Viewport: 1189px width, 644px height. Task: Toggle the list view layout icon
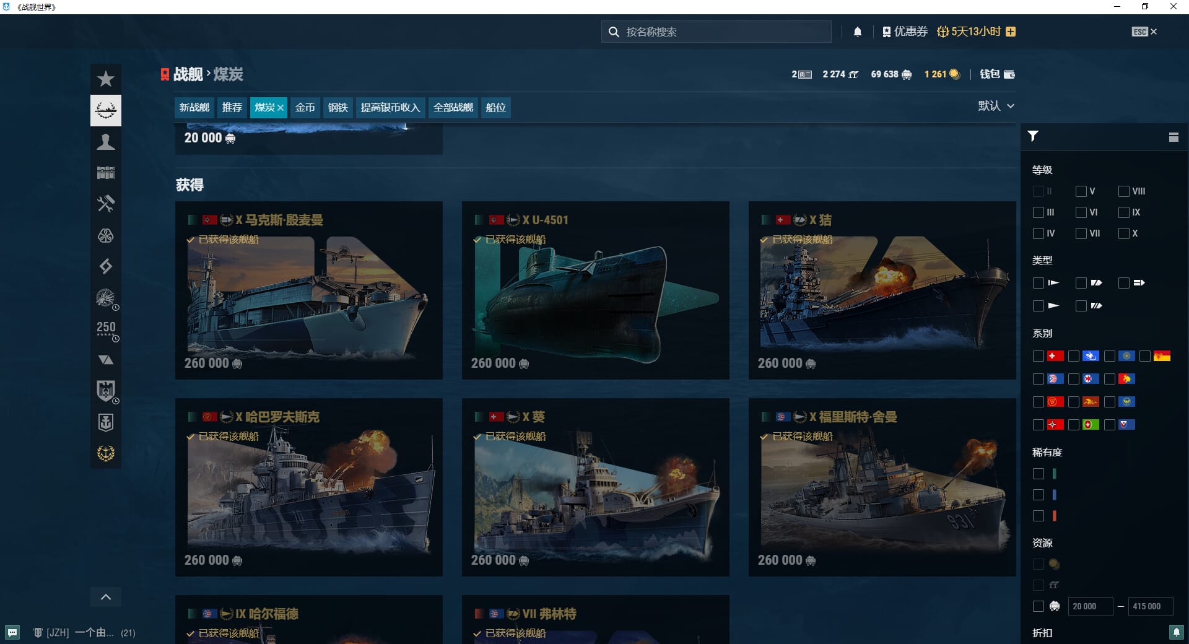coord(1174,137)
